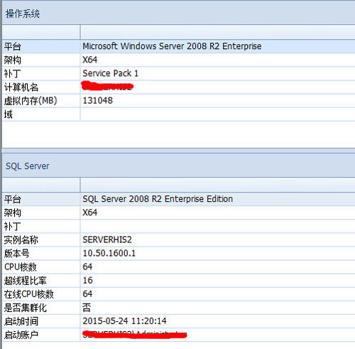The height and width of the screenshot is (349, 355).
Task: Select the 超线程比率 value 16
Action: click(87, 280)
